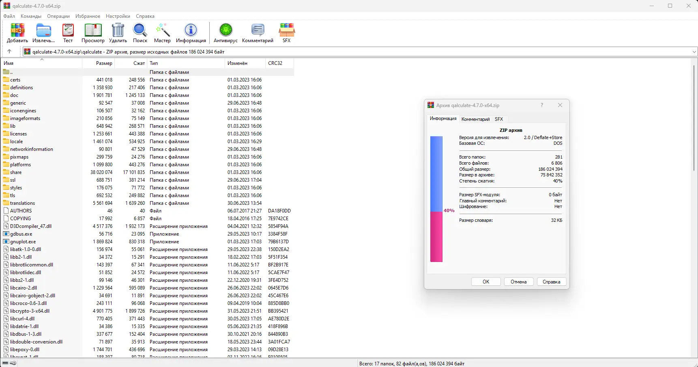Click the status bar drive icon

click(x=5, y=363)
